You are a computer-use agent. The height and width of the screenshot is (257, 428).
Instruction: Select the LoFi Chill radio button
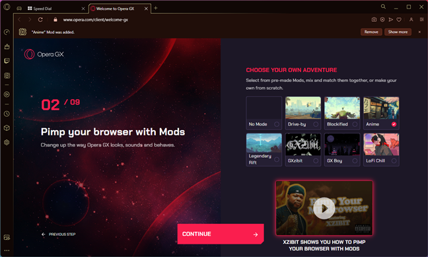(394, 161)
